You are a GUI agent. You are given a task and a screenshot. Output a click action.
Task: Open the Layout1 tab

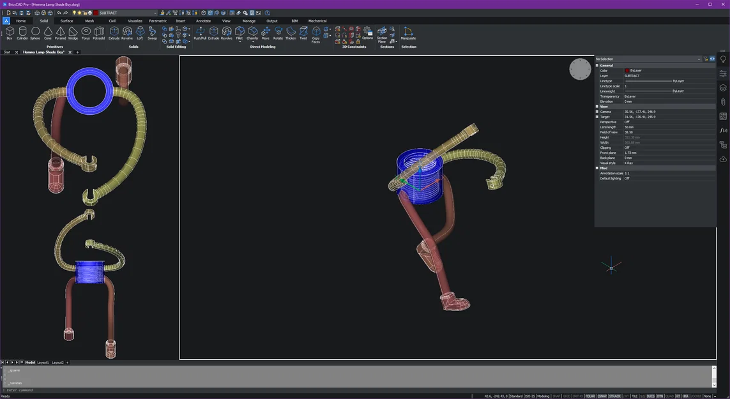43,362
